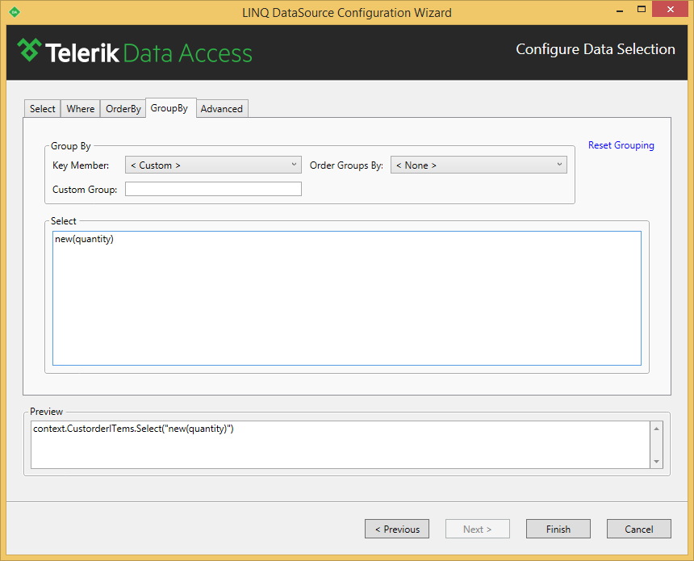Screen dimensions: 694x561
Task: Cancel the configuration wizard
Action: click(x=639, y=530)
